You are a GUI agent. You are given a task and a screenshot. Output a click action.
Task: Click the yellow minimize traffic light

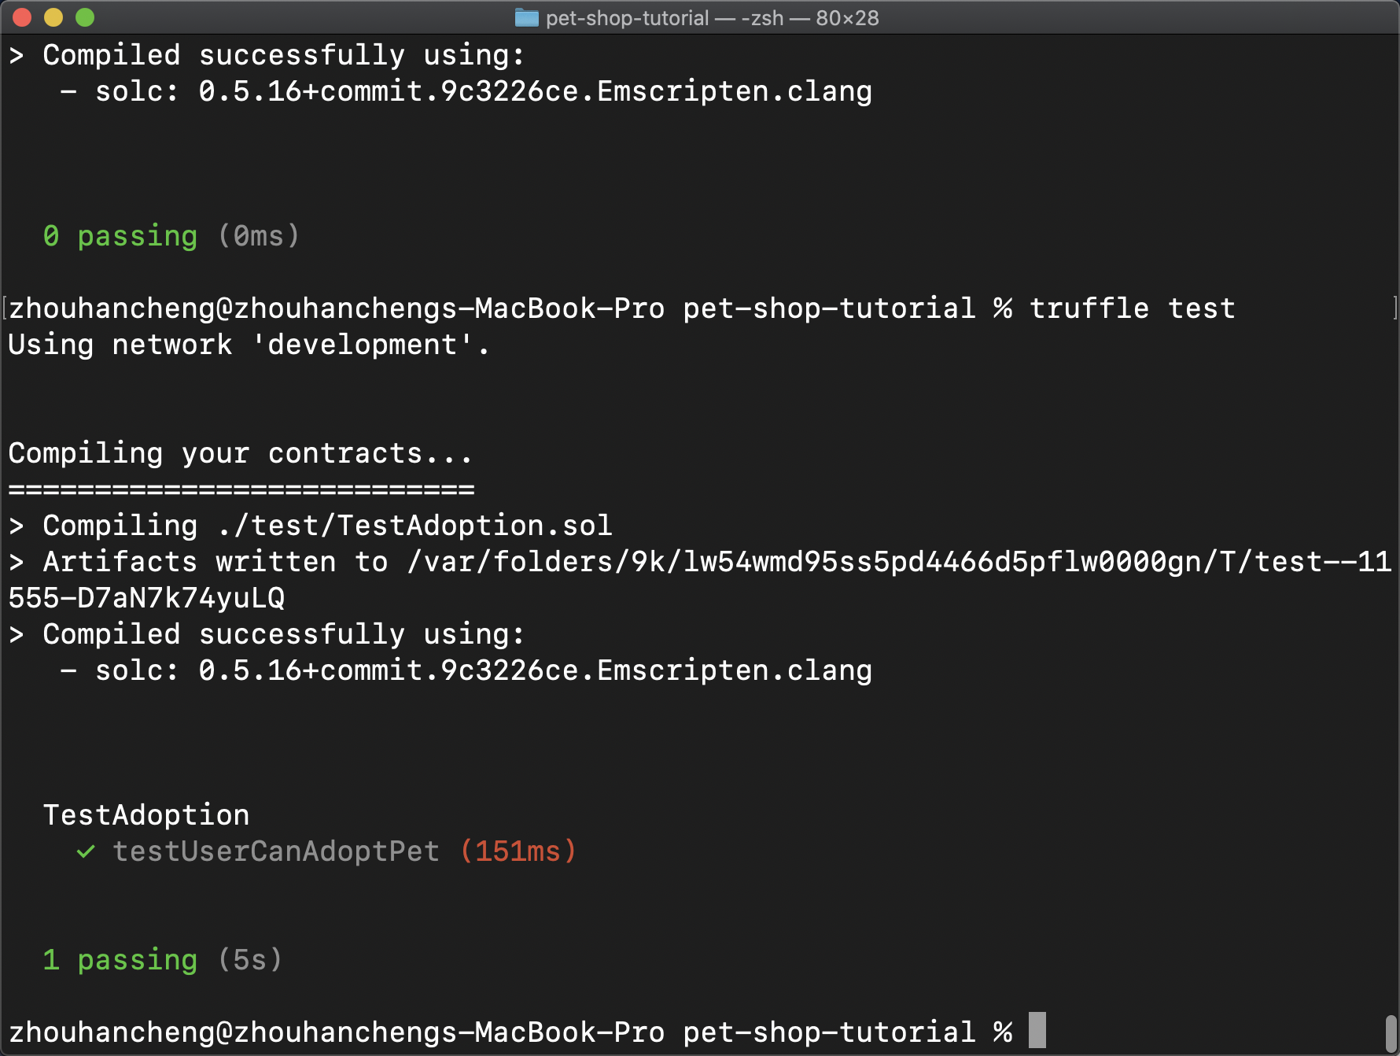tap(52, 16)
